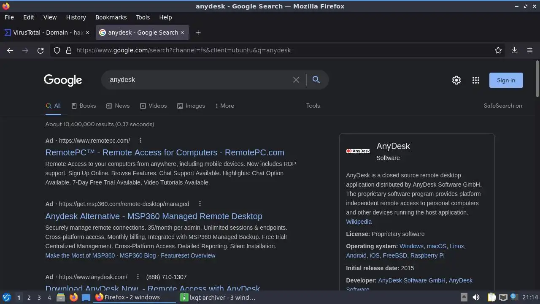Viewport: 540px width, 304px height.
Task: Open Anydesk Alternative MSP360 headline link
Action: point(154,216)
